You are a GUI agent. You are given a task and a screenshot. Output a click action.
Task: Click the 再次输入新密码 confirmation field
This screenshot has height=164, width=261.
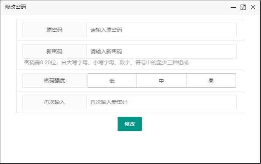coord(161,102)
